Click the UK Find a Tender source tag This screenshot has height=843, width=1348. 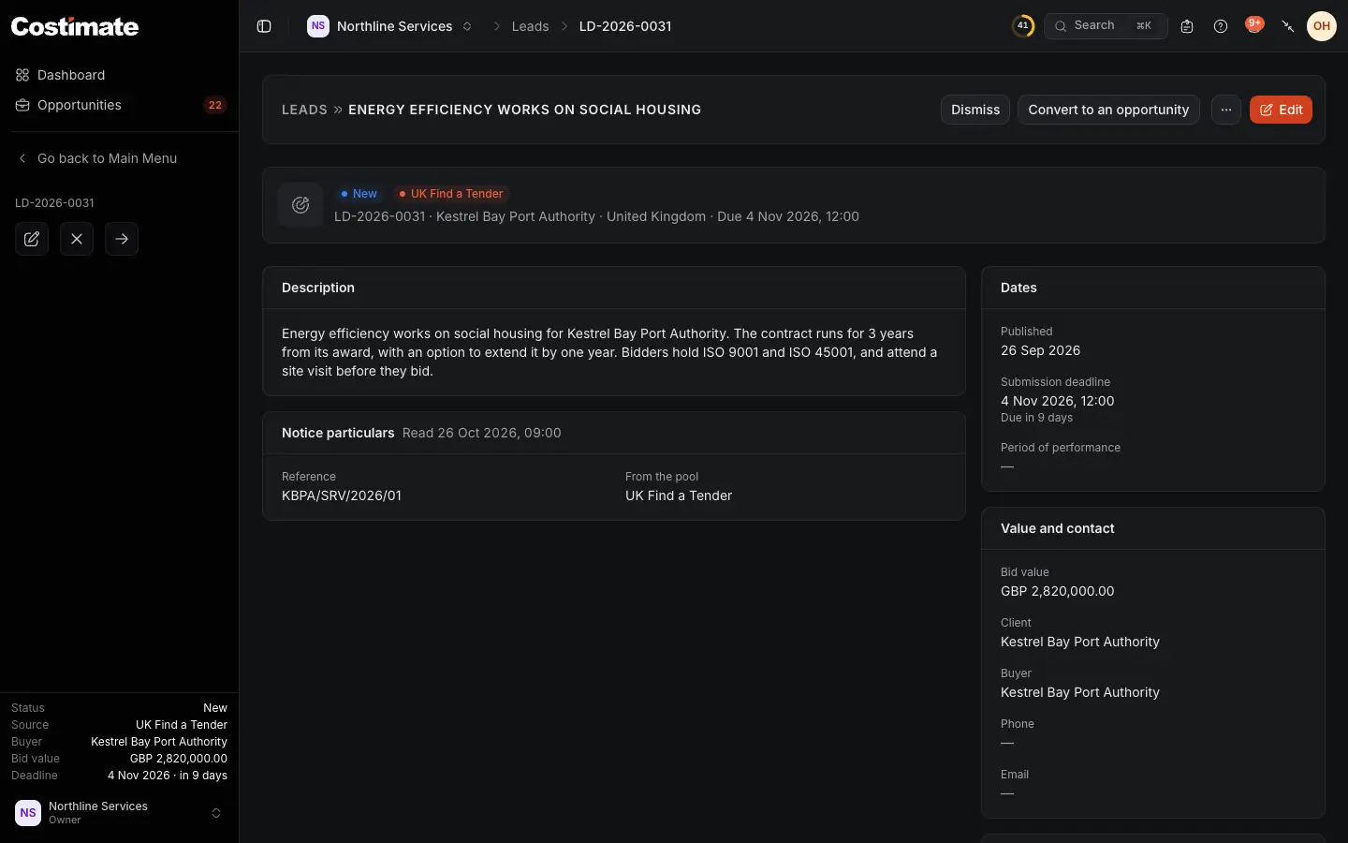click(x=451, y=194)
